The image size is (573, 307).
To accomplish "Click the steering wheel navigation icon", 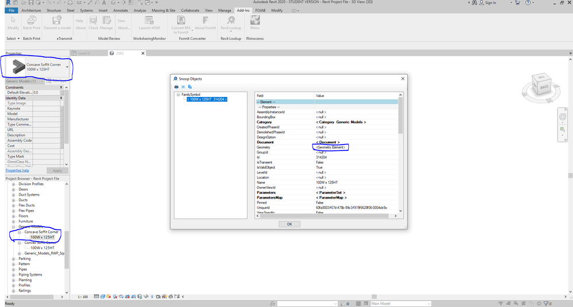I will click(x=563, y=117).
